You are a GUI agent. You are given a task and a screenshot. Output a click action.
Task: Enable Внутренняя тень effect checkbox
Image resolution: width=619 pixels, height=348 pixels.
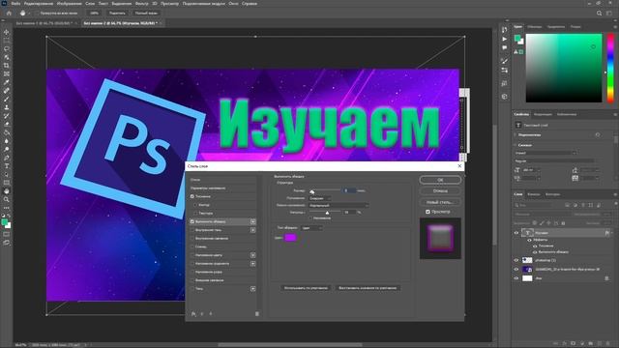click(192, 230)
